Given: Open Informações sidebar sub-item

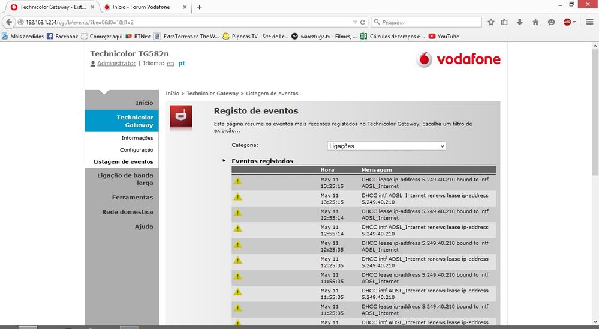Looking at the screenshot, I should coord(137,137).
